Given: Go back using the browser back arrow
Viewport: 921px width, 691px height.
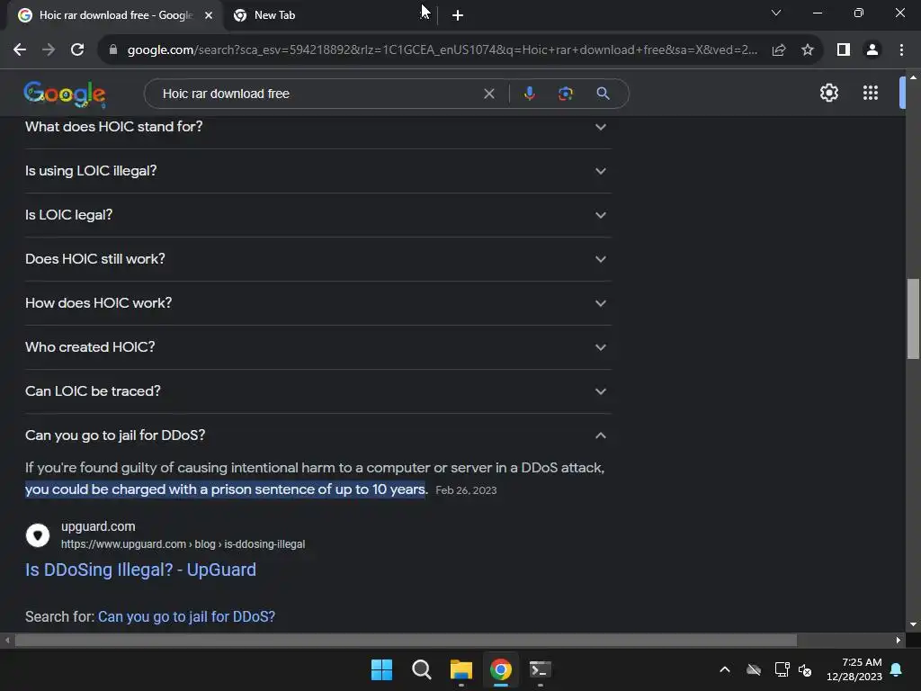Looking at the screenshot, I should tap(20, 50).
